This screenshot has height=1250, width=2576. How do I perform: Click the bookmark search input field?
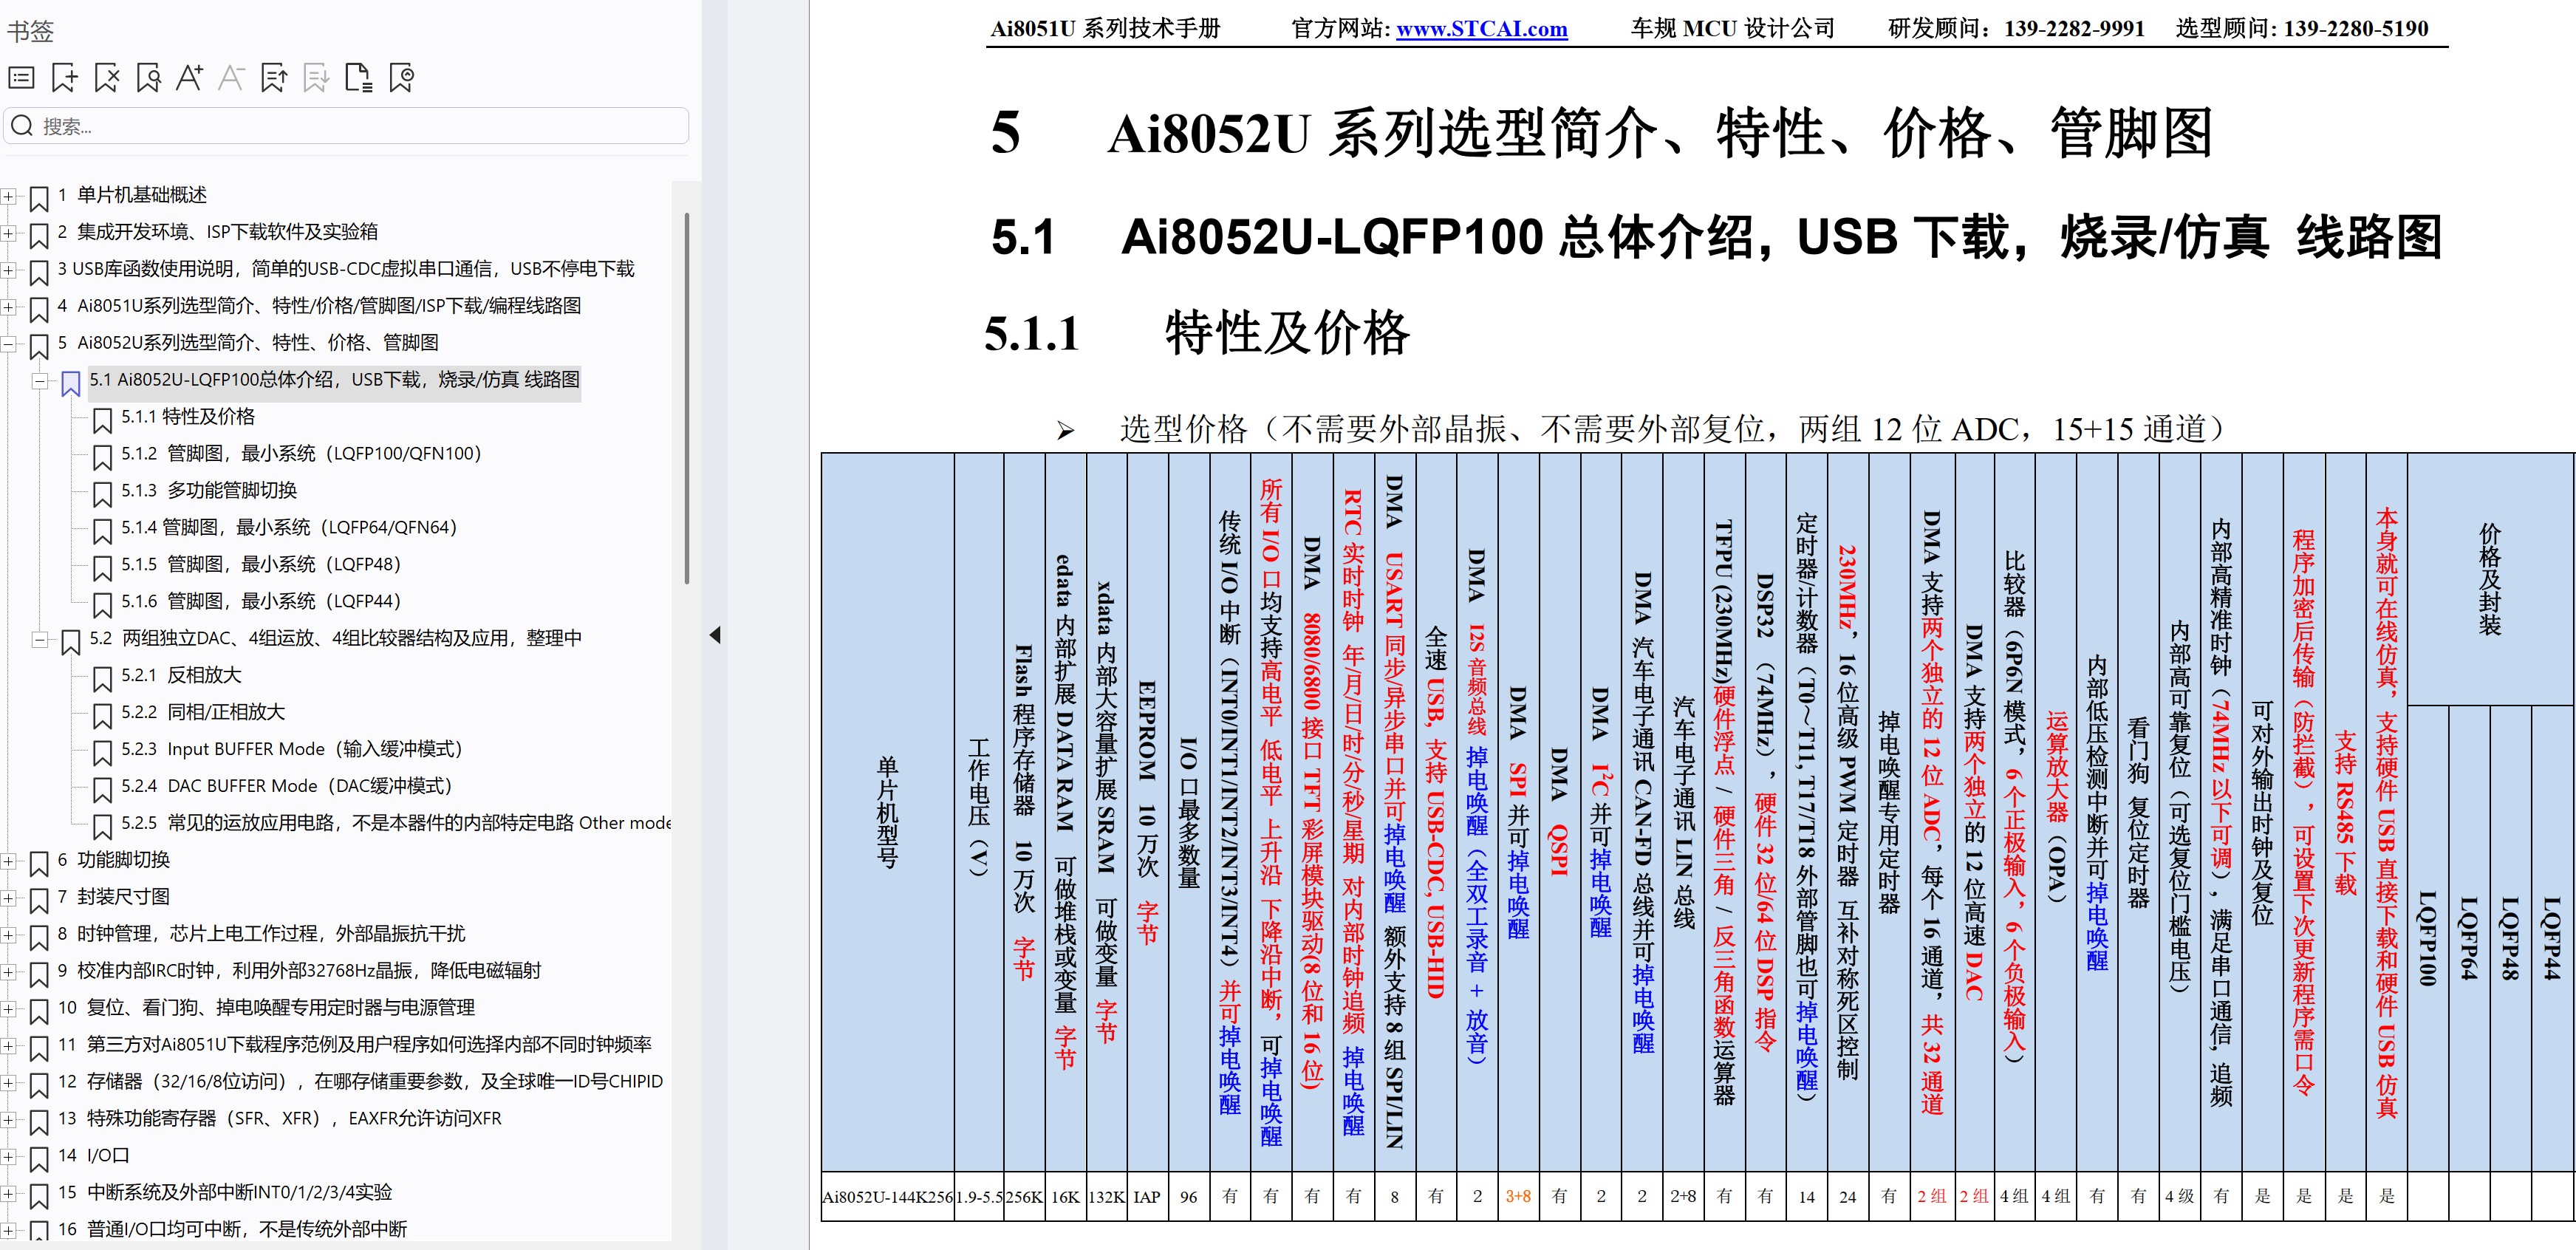point(346,126)
